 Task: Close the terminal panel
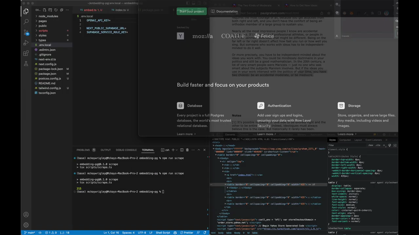point(204,150)
